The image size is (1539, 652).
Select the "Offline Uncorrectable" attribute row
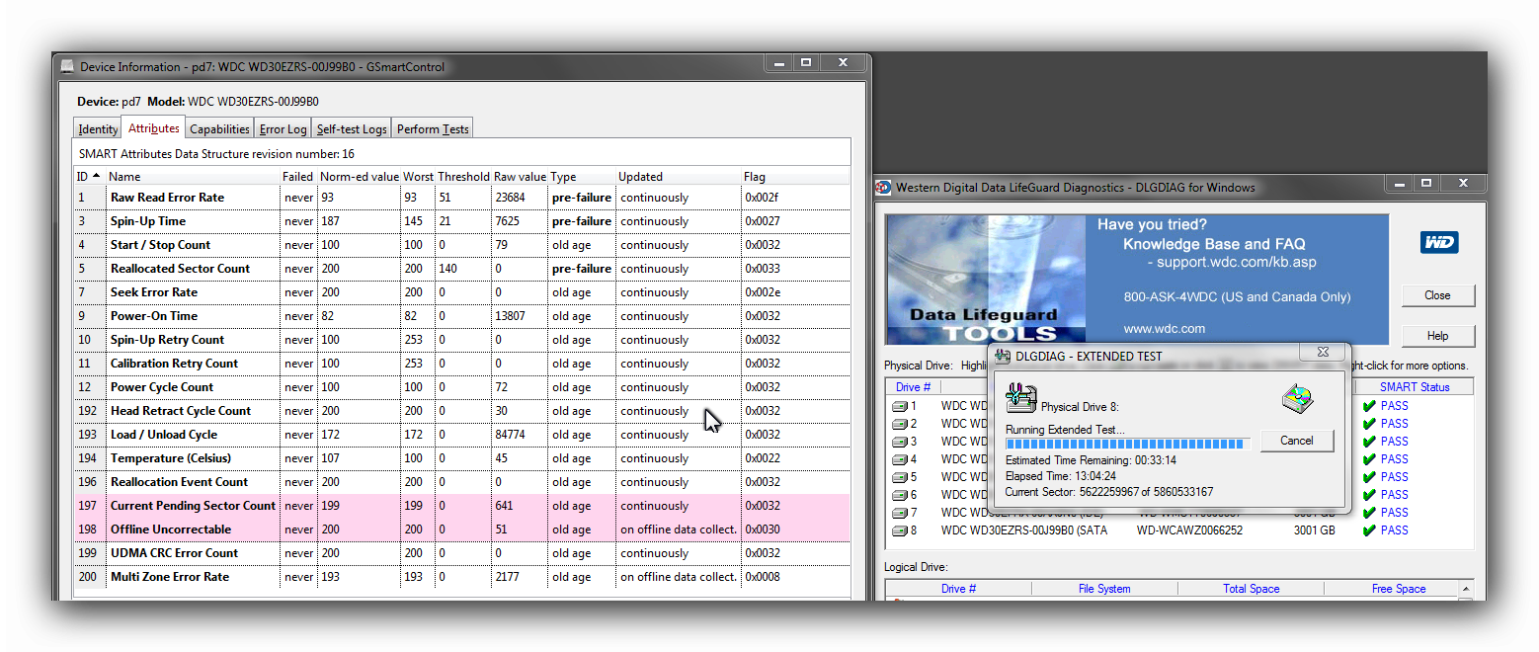(462, 530)
